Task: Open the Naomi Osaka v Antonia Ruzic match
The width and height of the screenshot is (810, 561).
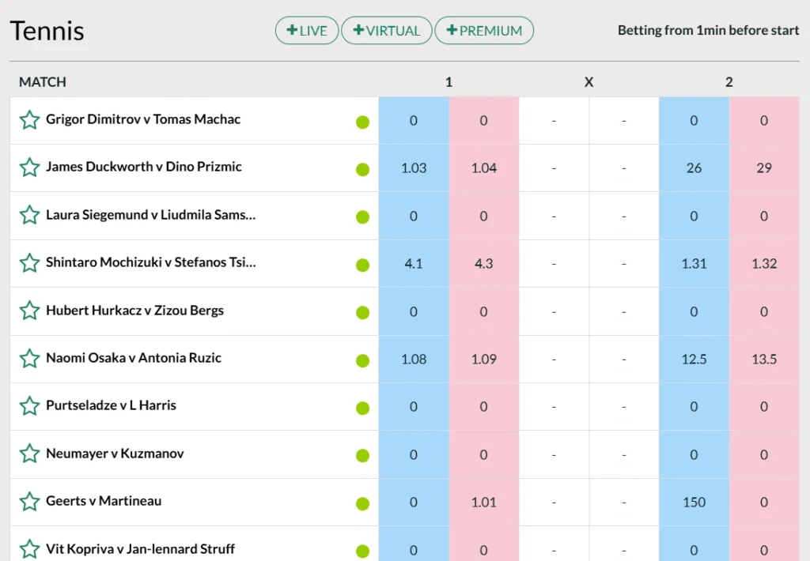Action: click(133, 358)
